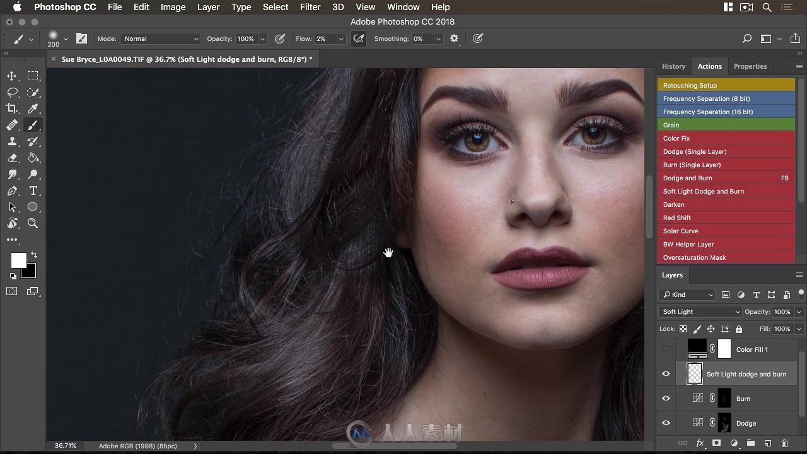Run the Soft Light Dodge and Burn action

[726, 191]
